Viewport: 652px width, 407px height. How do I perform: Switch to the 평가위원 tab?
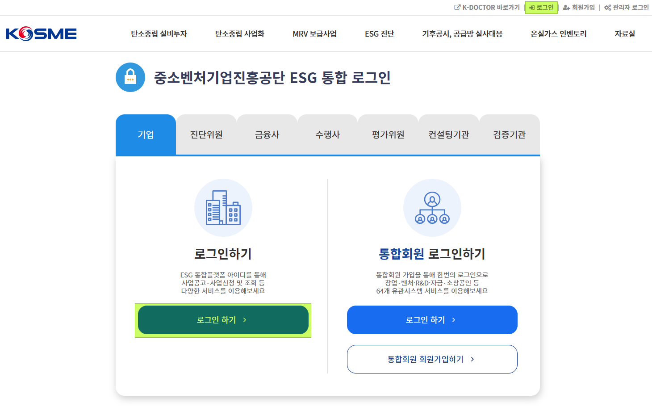[x=388, y=134]
